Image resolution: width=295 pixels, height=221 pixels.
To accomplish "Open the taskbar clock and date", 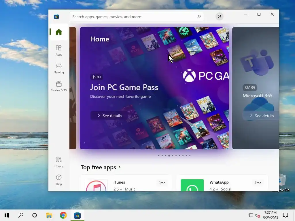I will coord(270,215).
